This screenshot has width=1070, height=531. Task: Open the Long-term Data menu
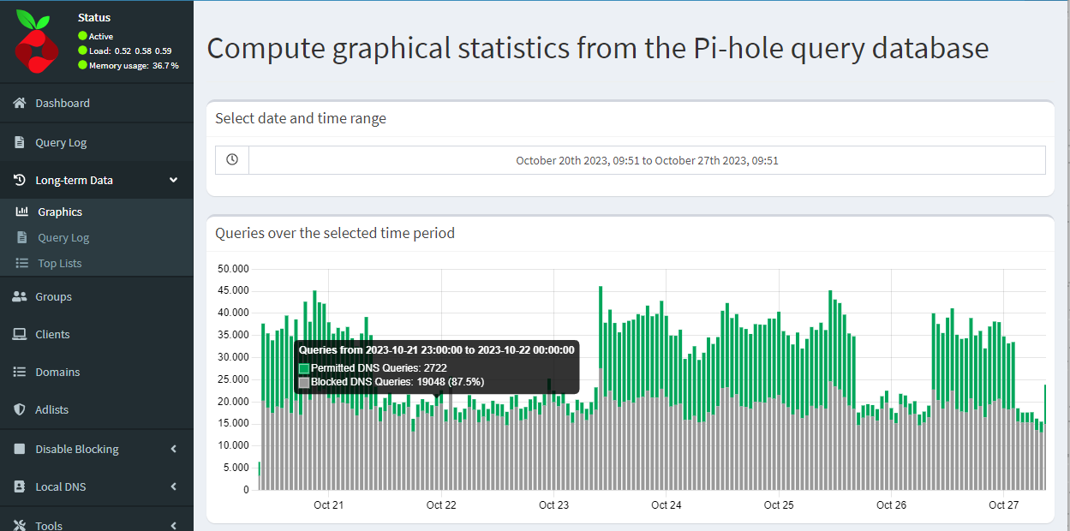(97, 180)
